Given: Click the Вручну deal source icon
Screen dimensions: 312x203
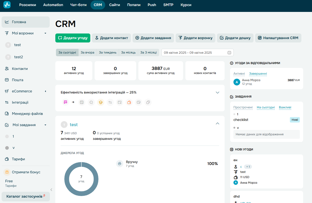Looking at the screenshot, I should tap(120, 164).
